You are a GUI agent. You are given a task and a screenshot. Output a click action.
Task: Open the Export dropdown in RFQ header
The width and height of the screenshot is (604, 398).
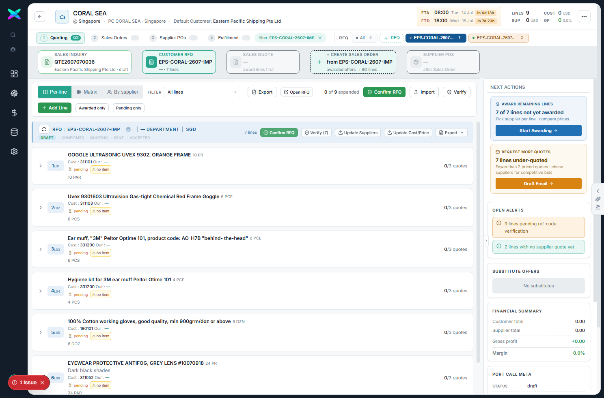[x=451, y=133]
